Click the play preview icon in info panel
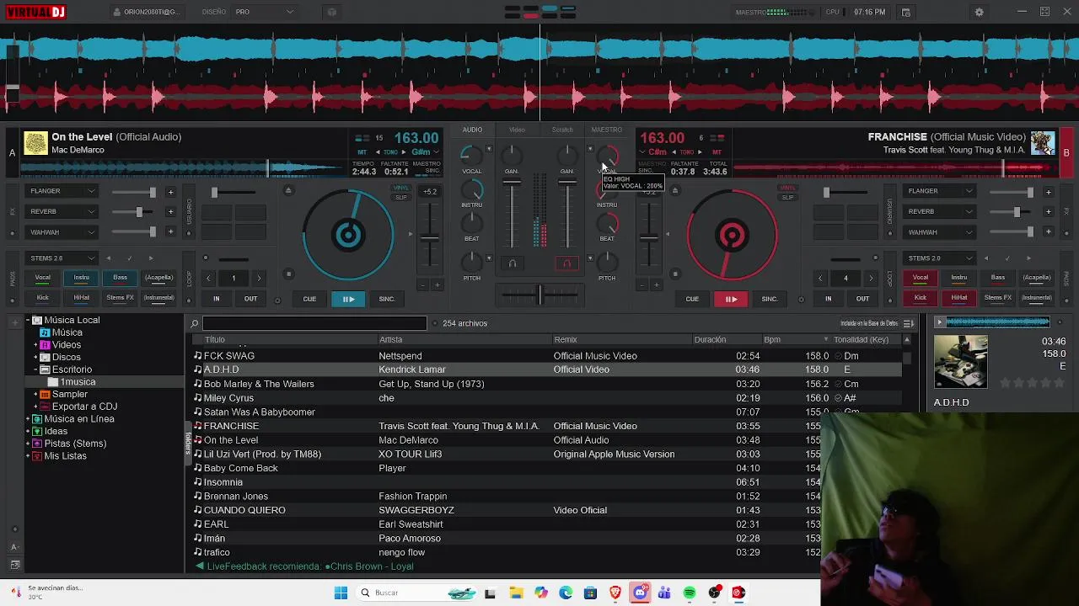Image resolution: width=1079 pixels, height=606 pixels. (x=939, y=322)
